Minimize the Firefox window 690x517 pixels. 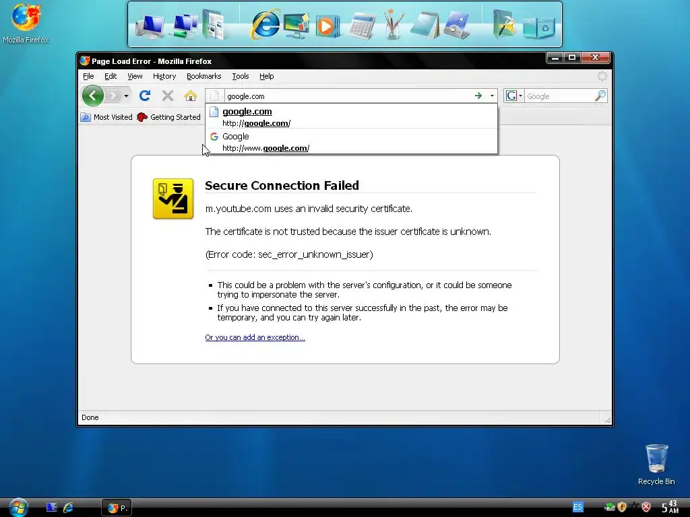pos(555,58)
